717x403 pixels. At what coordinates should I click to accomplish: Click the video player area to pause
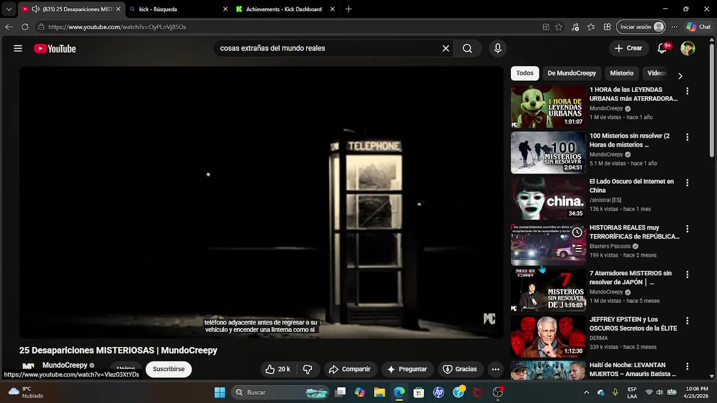click(262, 202)
